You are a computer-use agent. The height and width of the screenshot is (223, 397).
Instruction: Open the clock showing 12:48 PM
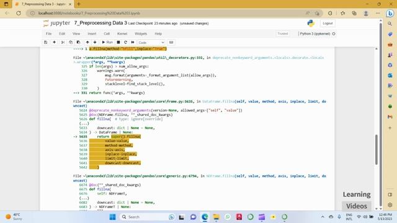pyautogui.click(x=385, y=217)
